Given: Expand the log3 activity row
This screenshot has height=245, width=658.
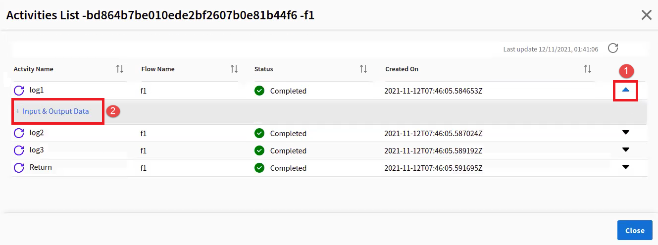Looking at the screenshot, I should pyautogui.click(x=625, y=149).
